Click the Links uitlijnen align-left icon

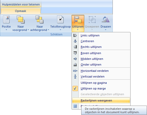(x=75, y=35)
